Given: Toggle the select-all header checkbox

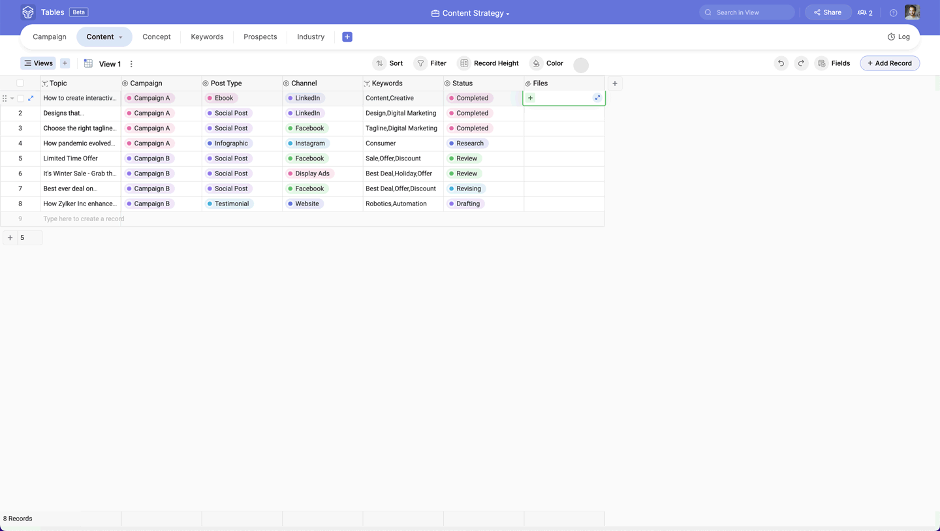Looking at the screenshot, I should tap(20, 83).
